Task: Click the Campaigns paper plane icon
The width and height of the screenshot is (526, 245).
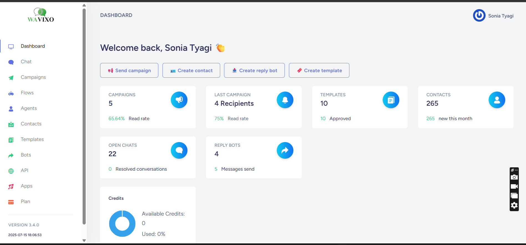Action: pyautogui.click(x=11, y=78)
